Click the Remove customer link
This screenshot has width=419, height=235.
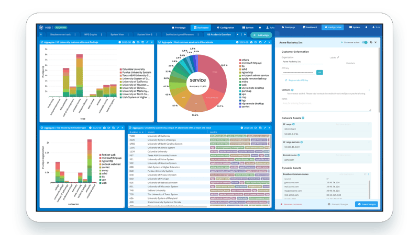pos(293,204)
